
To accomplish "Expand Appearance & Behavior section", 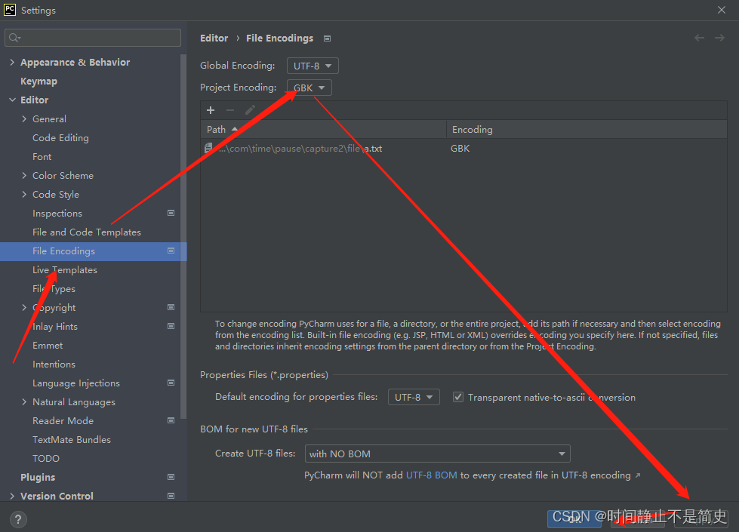I will (x=12, y=62).
